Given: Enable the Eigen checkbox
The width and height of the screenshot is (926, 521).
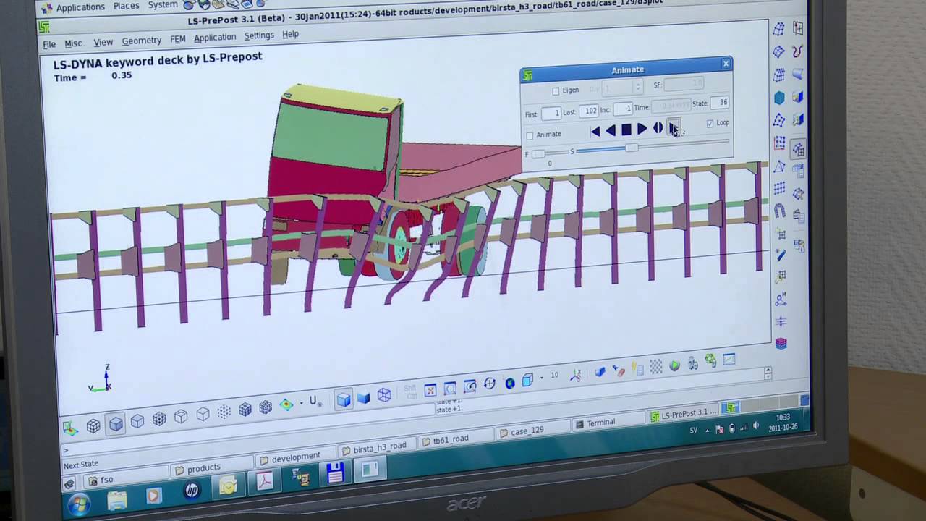Looking at the screenshot, I should coord(556,91).
